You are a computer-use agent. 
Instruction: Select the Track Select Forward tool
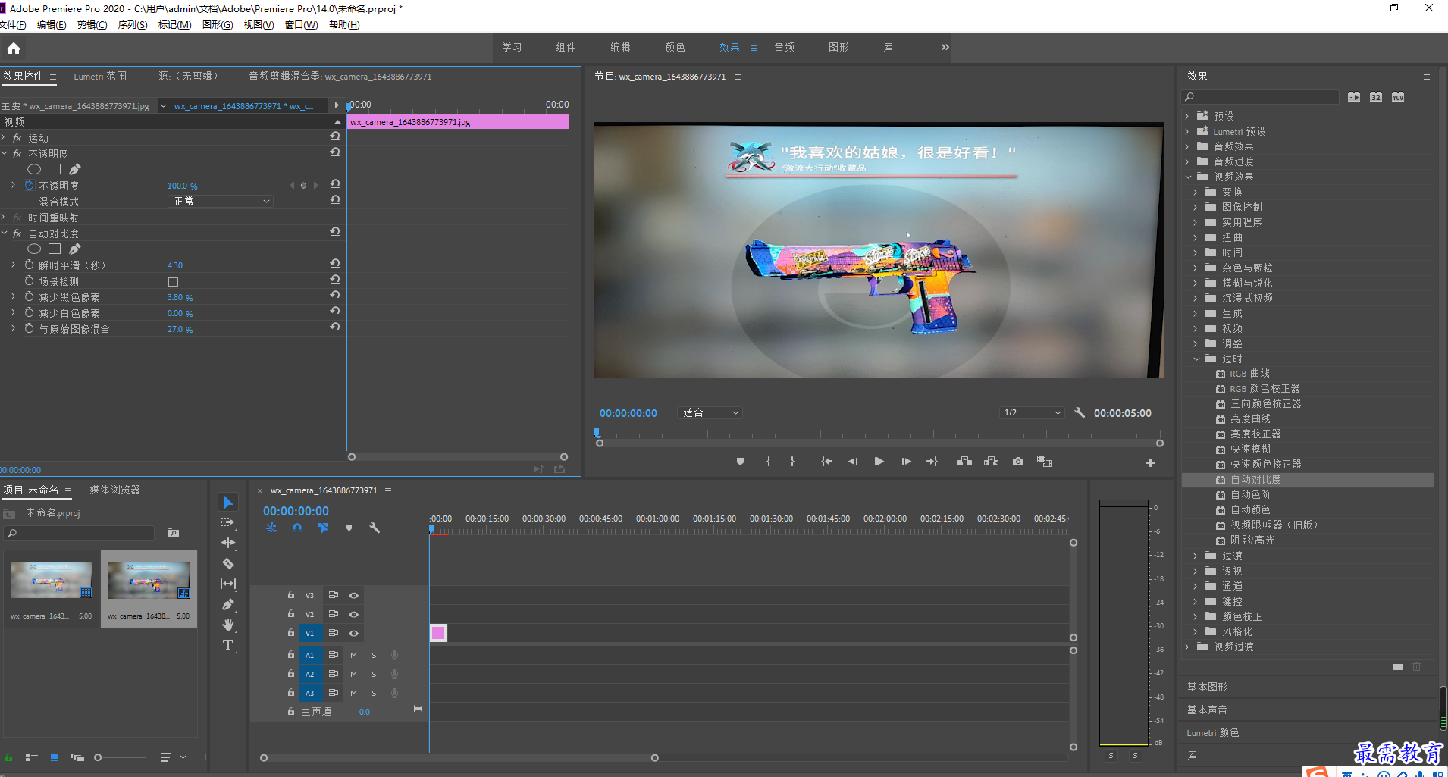coord(228,522)
